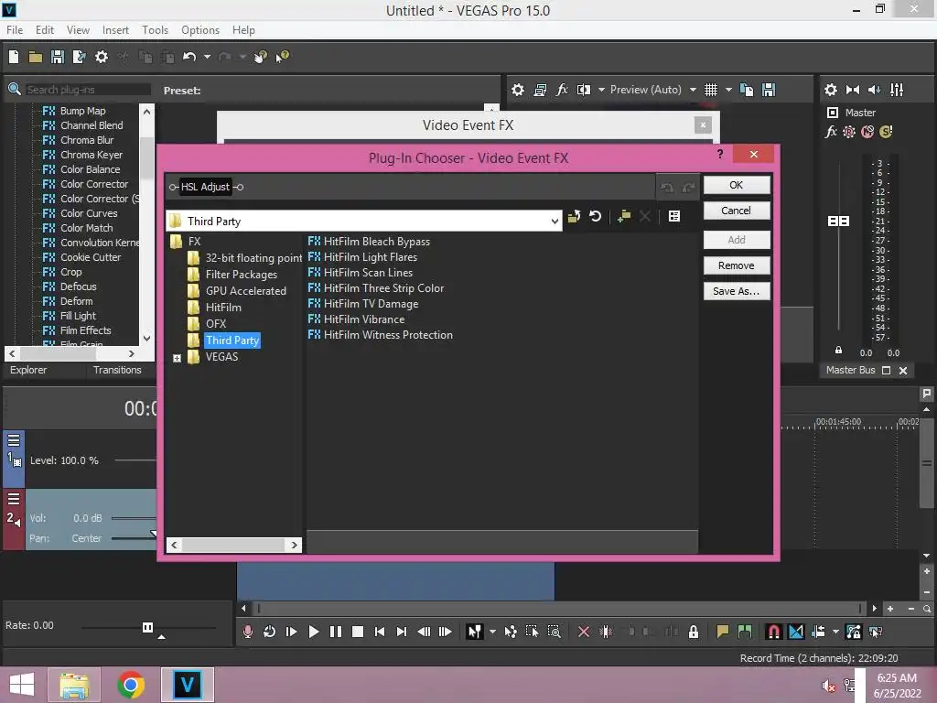
Task: Click the Master volume fader handle
Action: point(838,222)
